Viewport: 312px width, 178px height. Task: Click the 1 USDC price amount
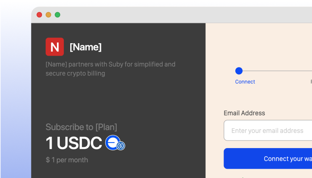pos(74,143)
